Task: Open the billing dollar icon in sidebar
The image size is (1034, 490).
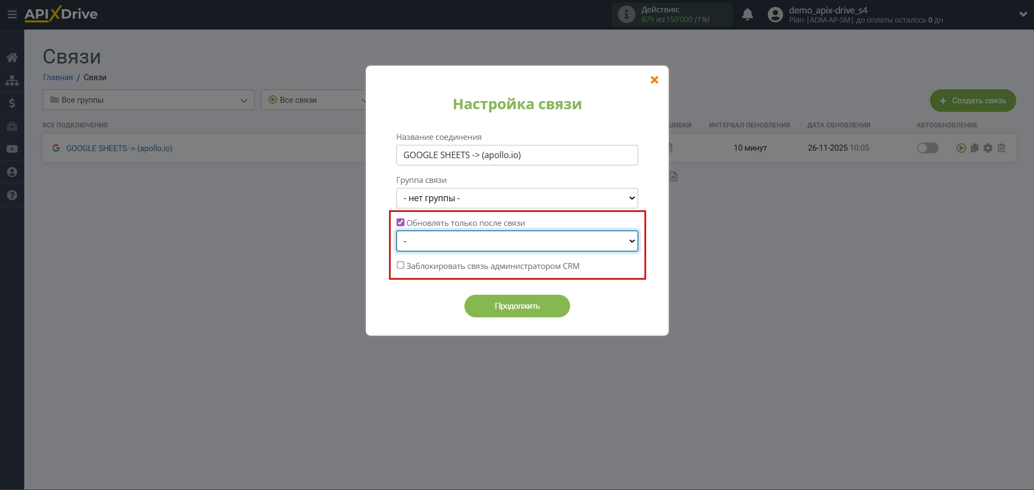Action: (x=12, y=103)
